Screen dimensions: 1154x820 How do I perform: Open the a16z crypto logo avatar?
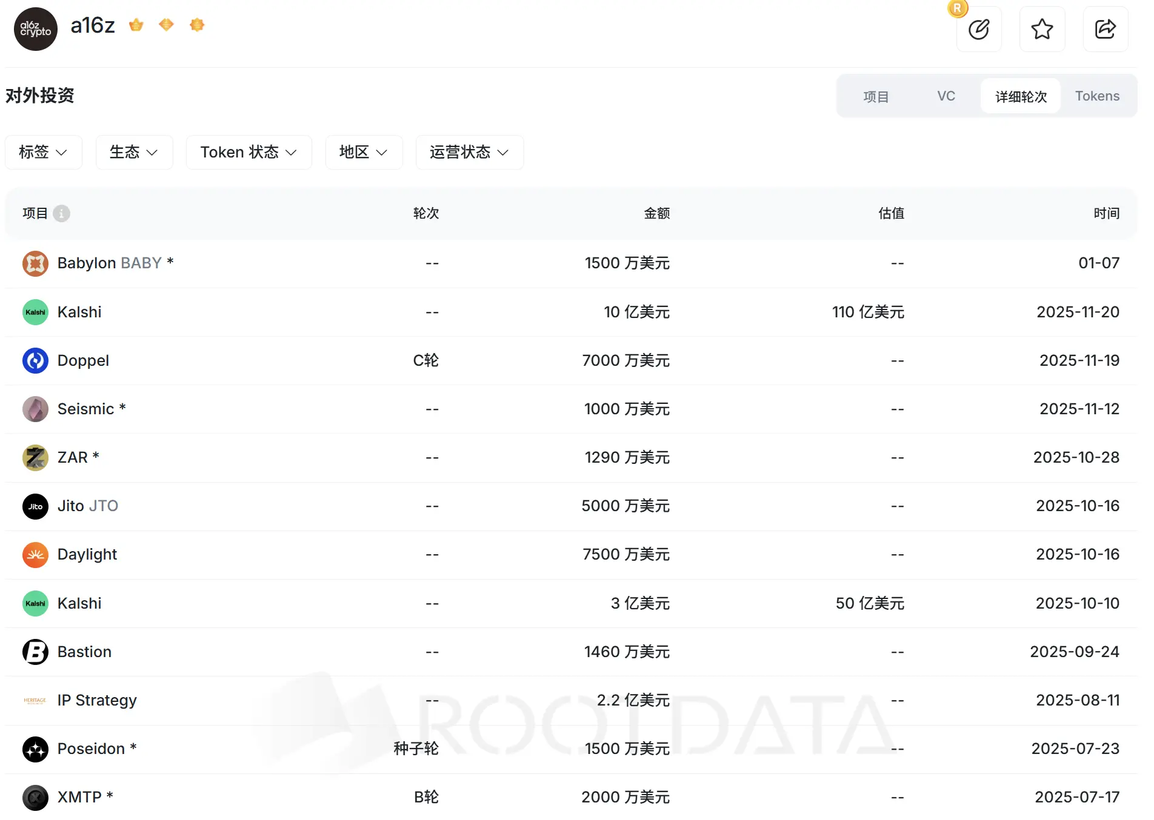coord(36,29)
